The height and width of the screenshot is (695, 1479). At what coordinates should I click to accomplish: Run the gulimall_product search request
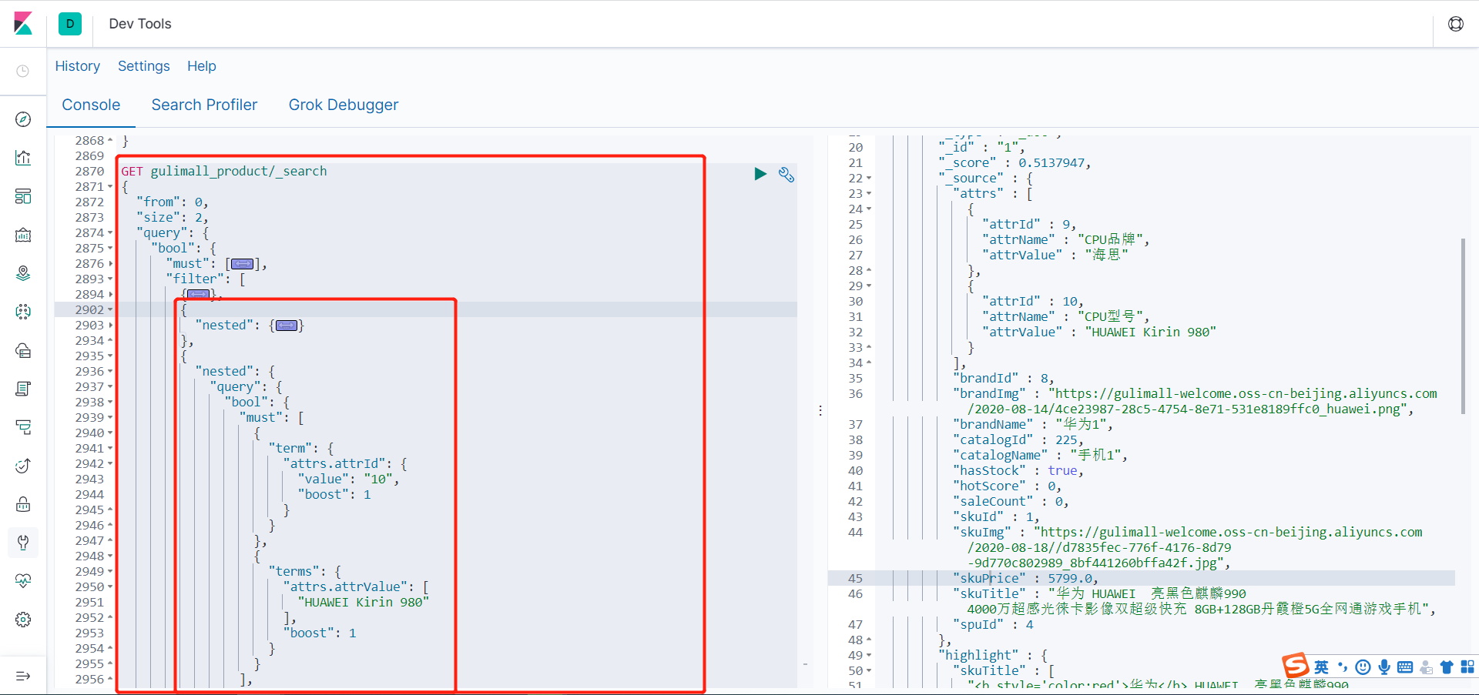[760, 174]
